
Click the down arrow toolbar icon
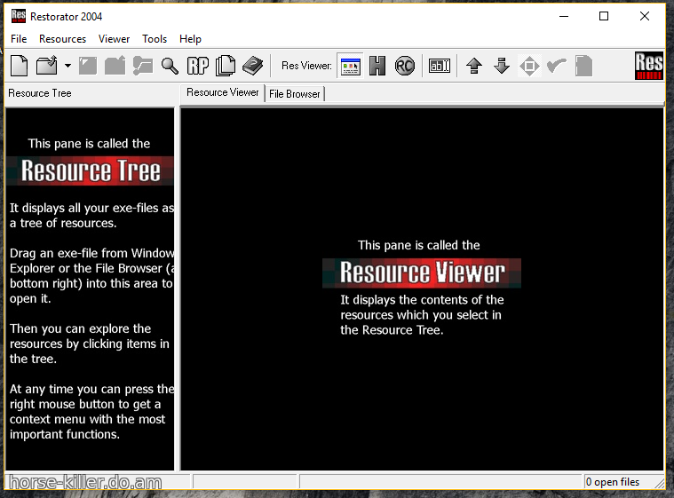click(502, 66)
